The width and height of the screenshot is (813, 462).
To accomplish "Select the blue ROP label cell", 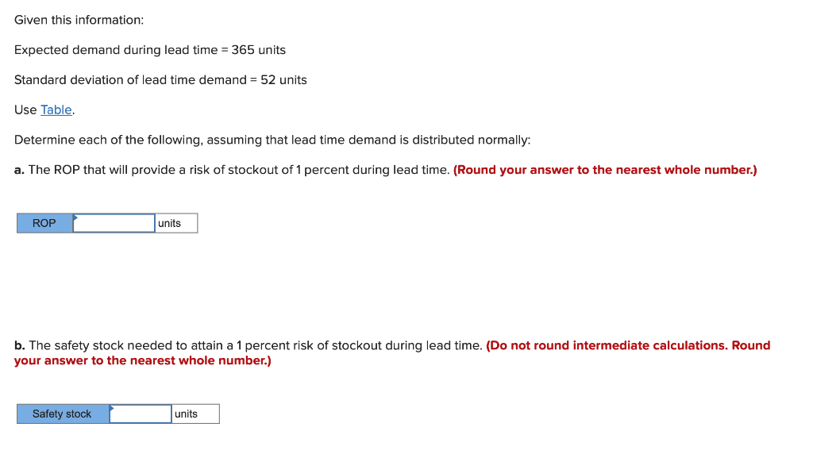I will (44, 223).
